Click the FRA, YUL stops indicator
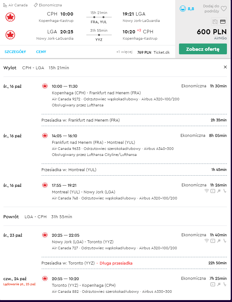The height and width of the screenshot is (302, 232). point(99,22)
